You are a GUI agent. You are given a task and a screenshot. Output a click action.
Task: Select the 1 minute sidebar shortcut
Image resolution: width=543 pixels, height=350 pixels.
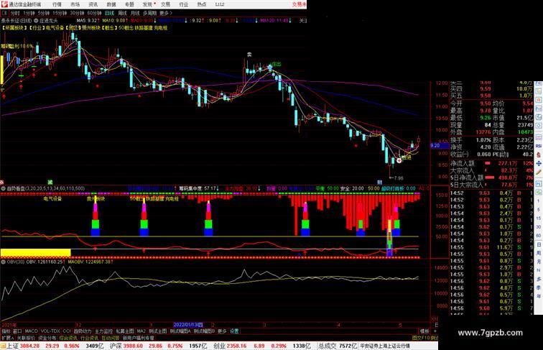coord(539,201)
